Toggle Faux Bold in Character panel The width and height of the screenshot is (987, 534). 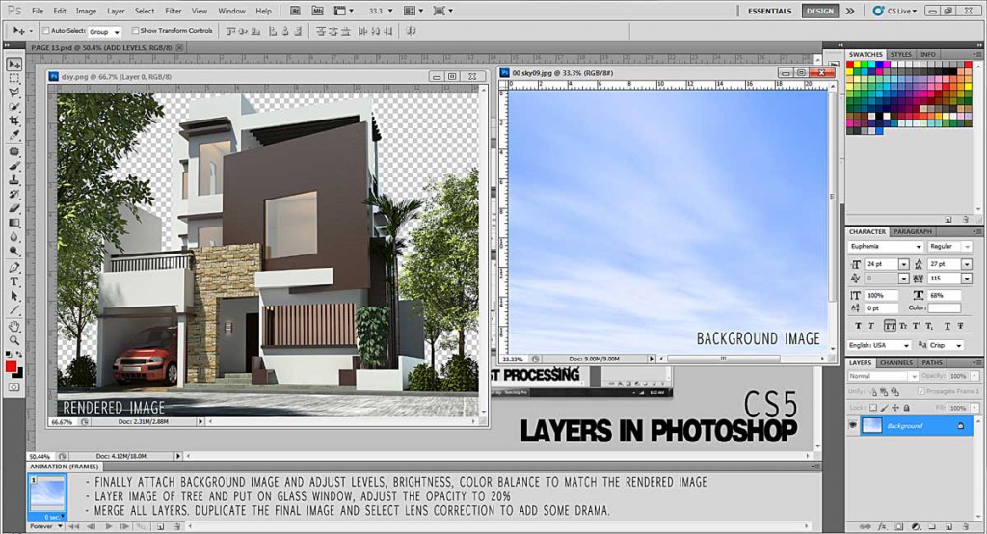[857, 326]
